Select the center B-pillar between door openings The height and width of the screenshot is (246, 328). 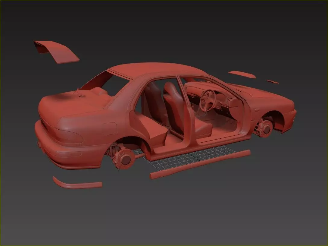coord(187,113)
